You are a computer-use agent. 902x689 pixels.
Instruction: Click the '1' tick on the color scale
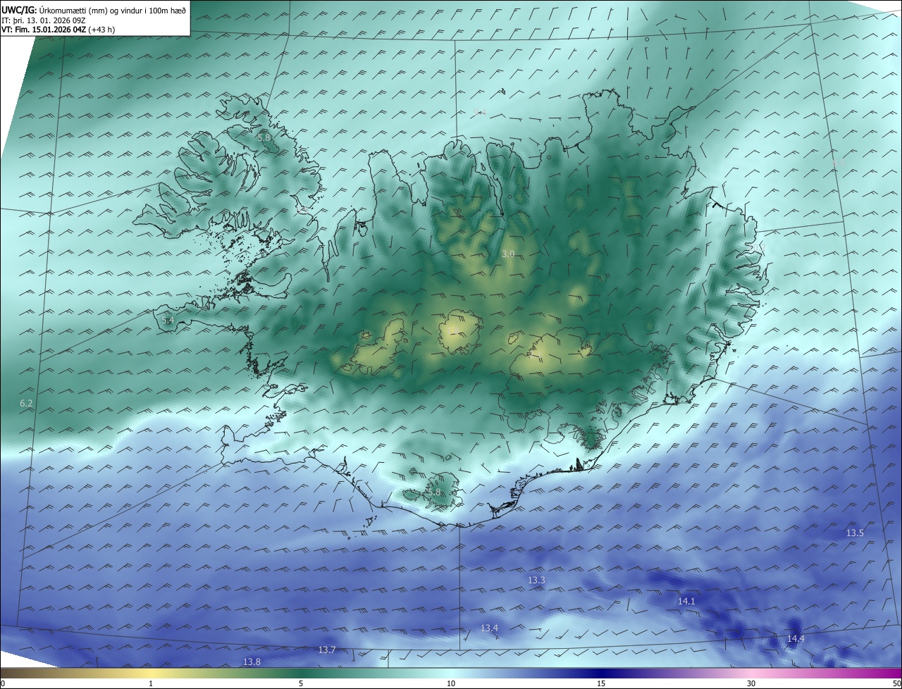tap(151, 683)
